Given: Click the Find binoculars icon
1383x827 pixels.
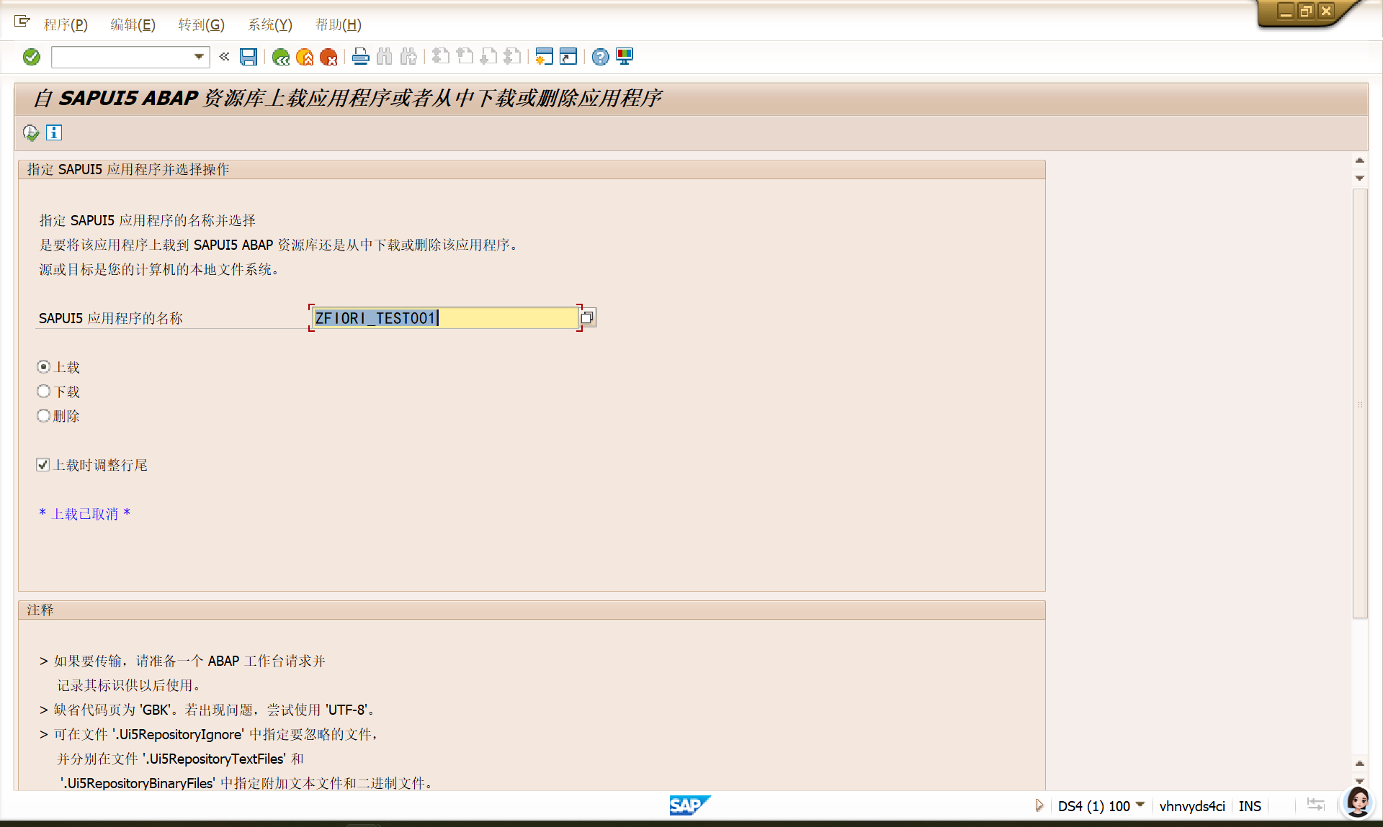Looking at the screenshot, I should click(x=385, y=57).
